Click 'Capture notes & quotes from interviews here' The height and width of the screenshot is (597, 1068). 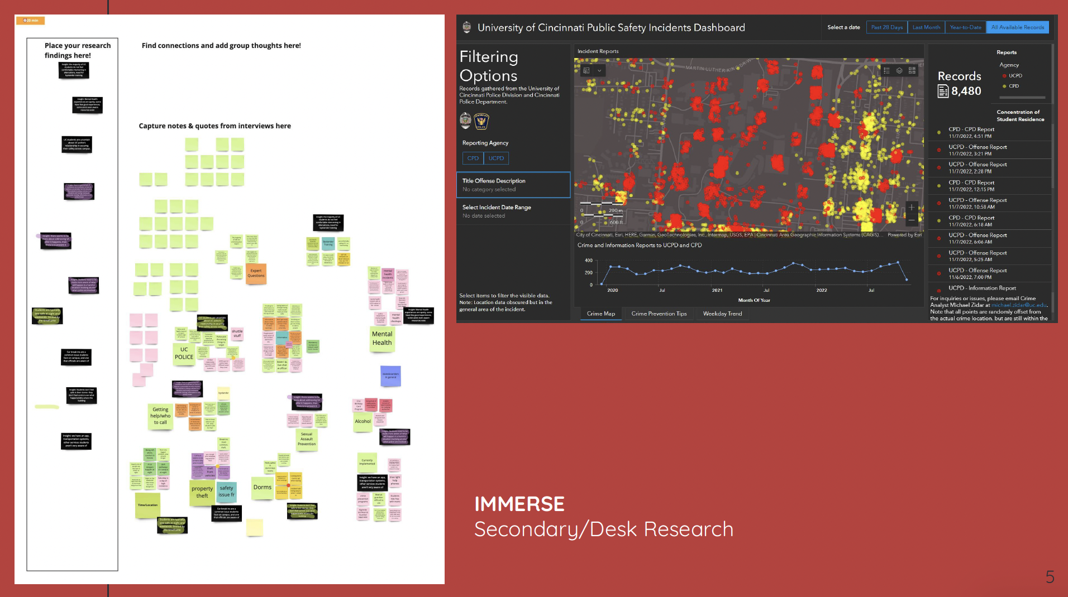(215, 126)
